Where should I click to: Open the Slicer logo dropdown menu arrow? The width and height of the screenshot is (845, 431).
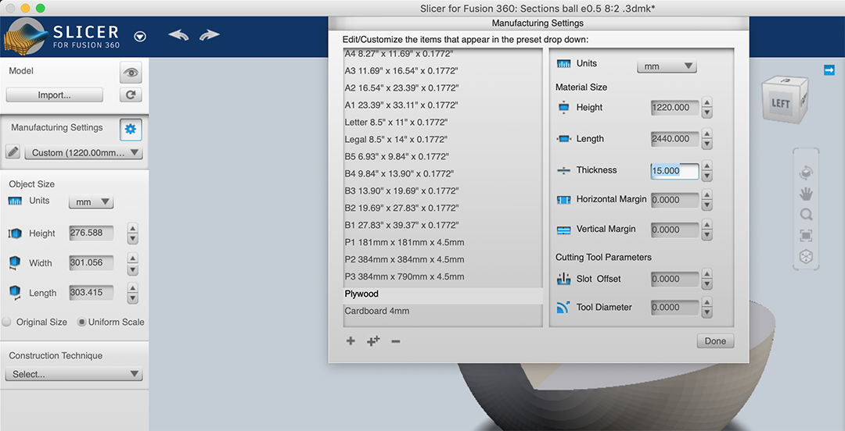tap(140, 37)
